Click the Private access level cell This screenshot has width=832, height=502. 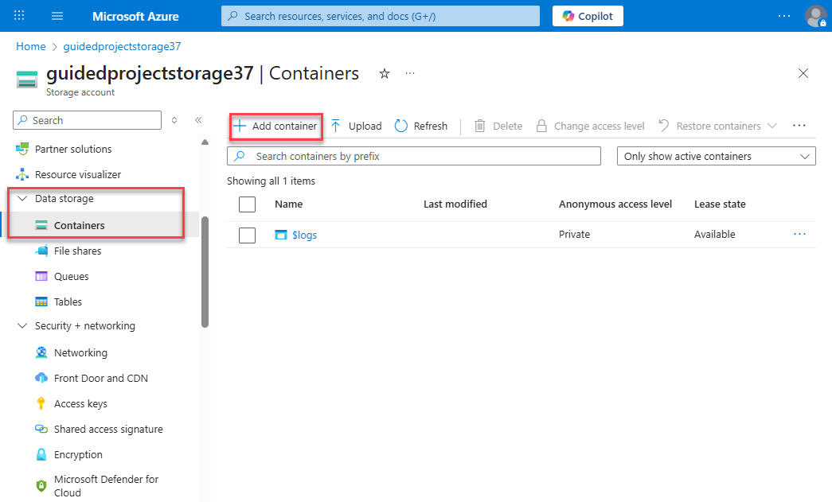pyautogui.click(x=574, y=235)
